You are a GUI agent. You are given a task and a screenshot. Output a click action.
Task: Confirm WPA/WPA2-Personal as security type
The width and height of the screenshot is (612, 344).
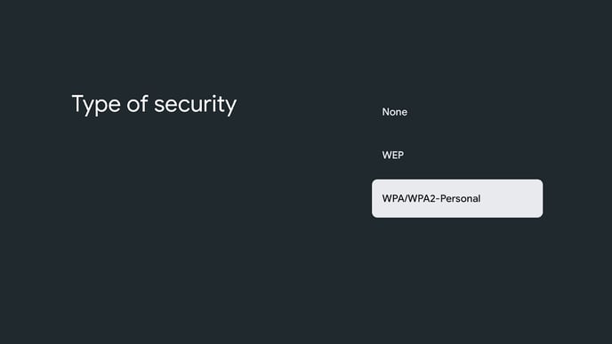[x=457, y=198]
